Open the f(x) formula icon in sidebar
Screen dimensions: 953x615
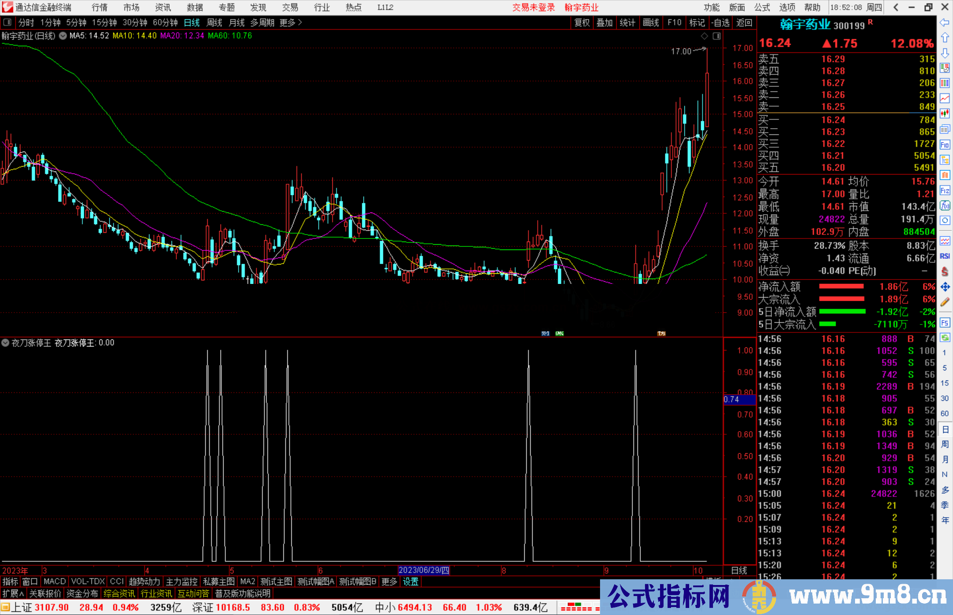click(945, 205)
